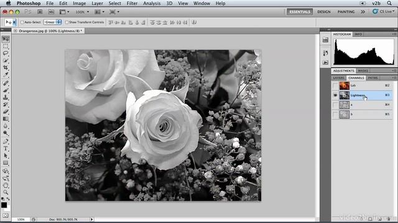Select the Pen tool
Viewport: 398px width, 223px height.
tap(6, 141)
